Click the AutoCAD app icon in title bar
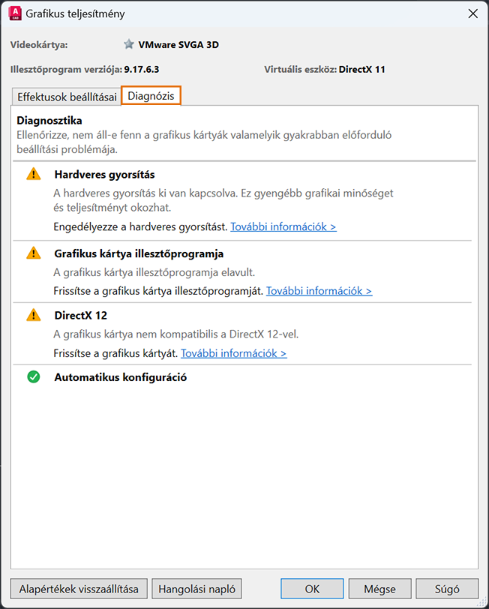The width and height of the screenshot is (489, 609). (x=15, y=13)
